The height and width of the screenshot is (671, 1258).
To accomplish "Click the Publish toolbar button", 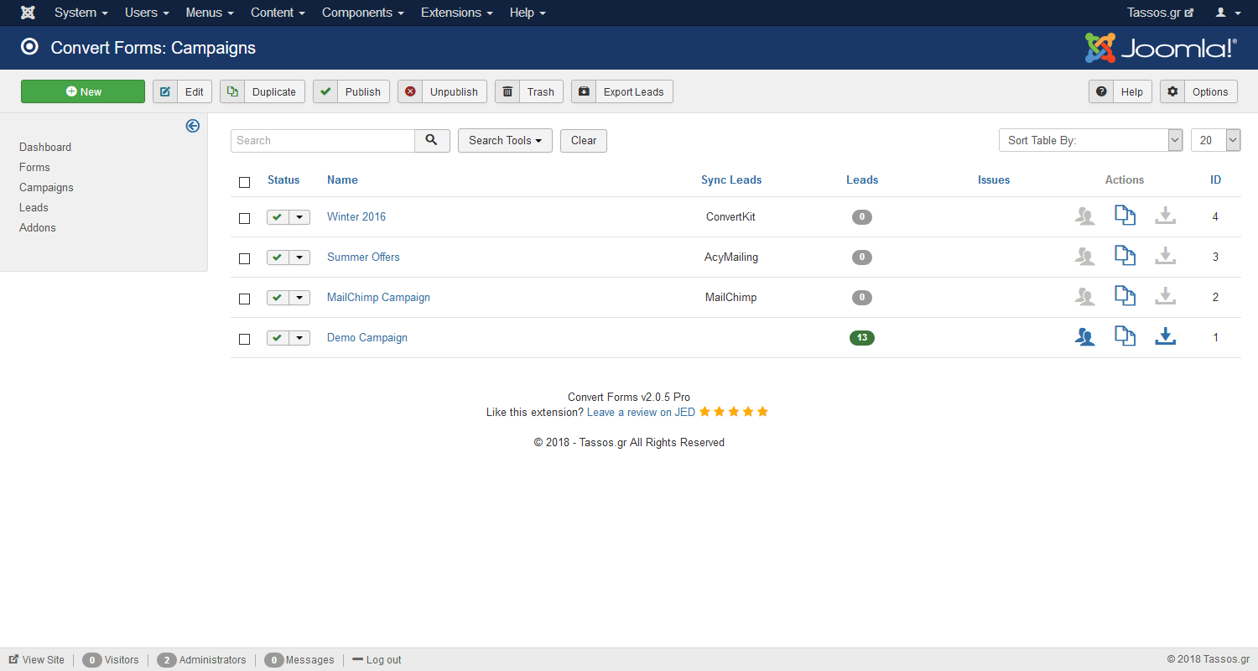I will pos(351,91).
